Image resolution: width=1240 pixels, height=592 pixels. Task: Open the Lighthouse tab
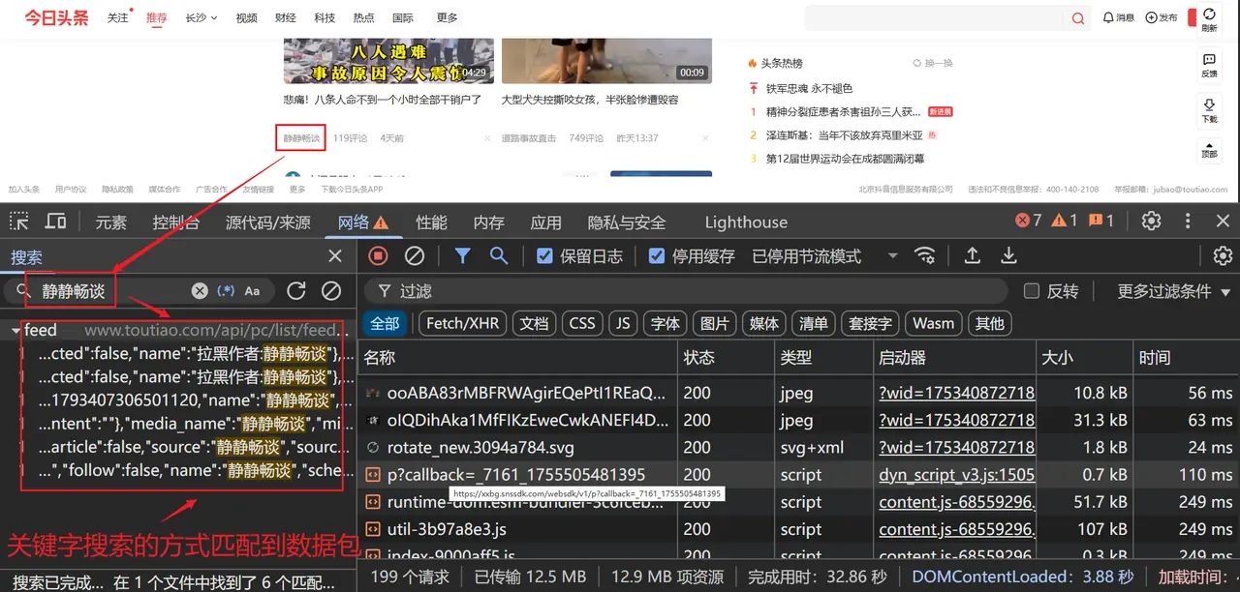(746, 222)
